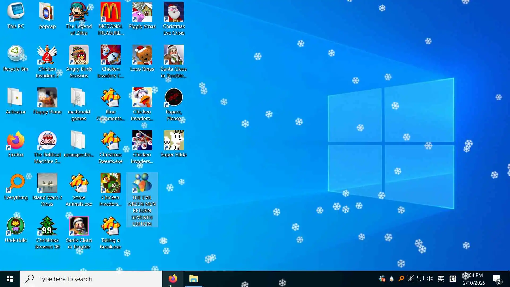Open Firefox from the taskbar

[x=173, y=279]
